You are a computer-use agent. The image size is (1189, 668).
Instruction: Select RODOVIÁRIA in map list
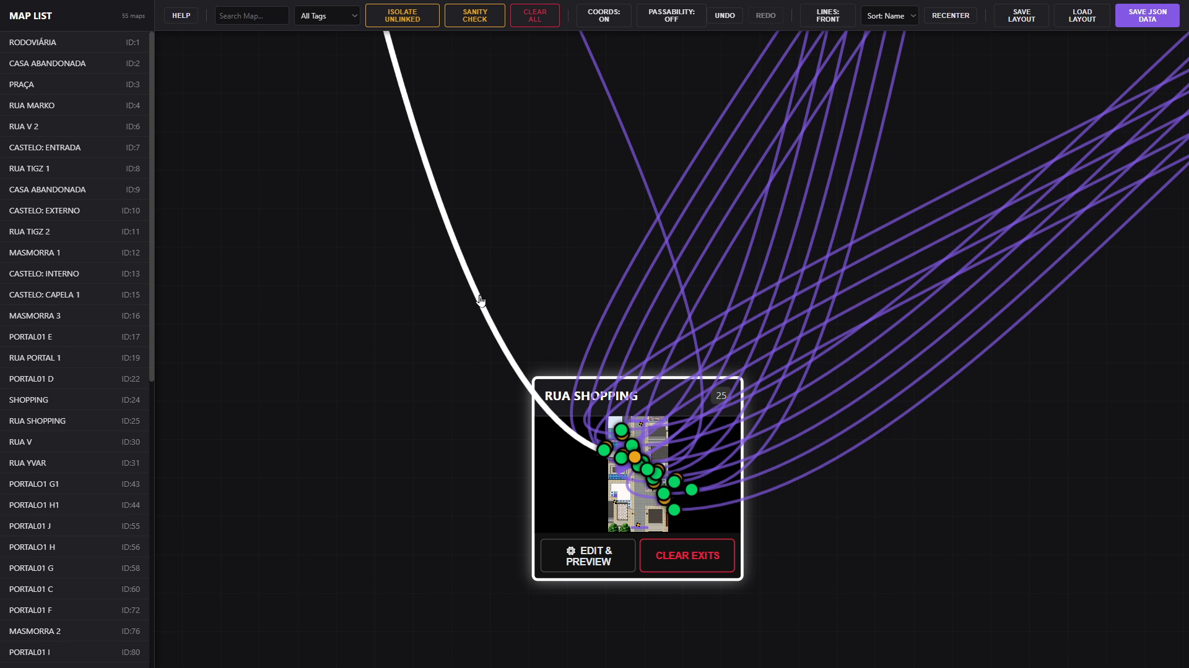[74, 42]
